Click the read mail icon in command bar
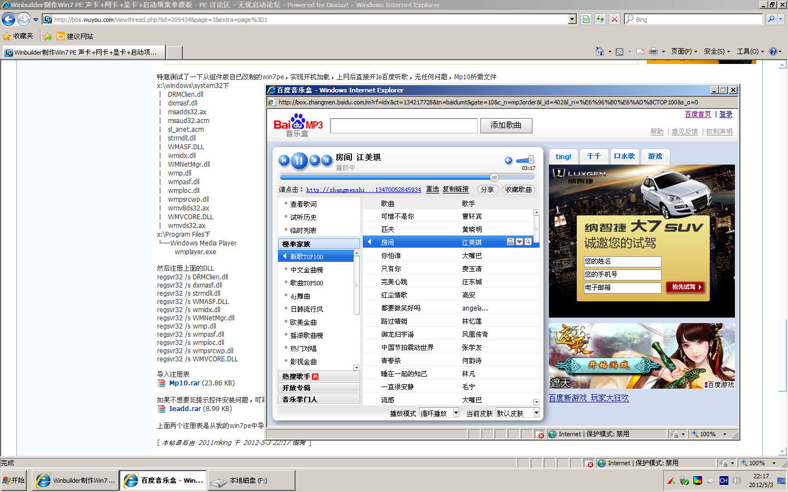 tap(640, 51)
